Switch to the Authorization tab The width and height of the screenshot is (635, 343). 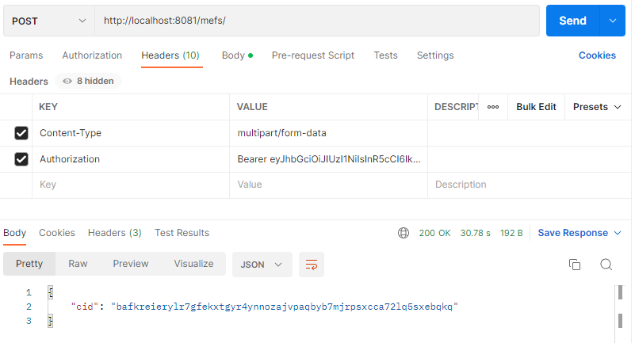point(92,55)
